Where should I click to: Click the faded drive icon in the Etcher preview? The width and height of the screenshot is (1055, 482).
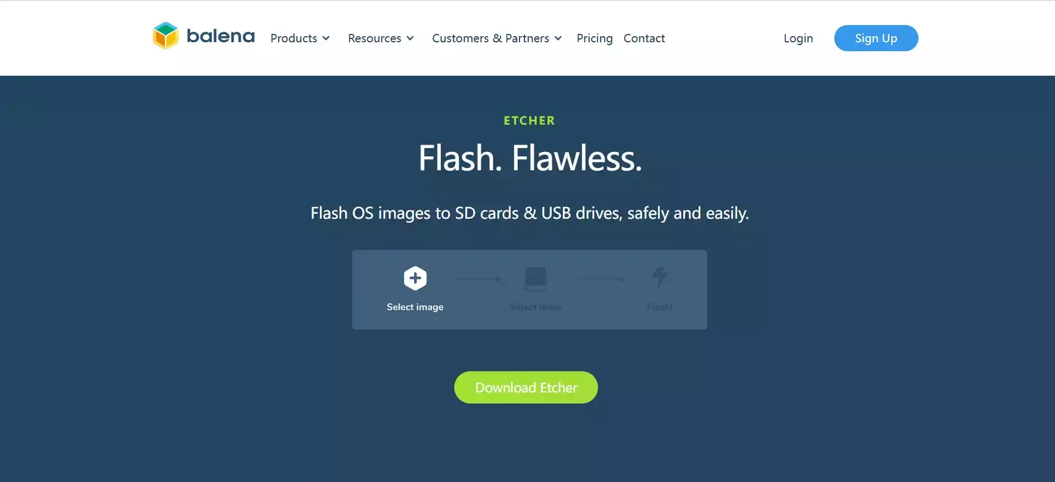(536, 278)
